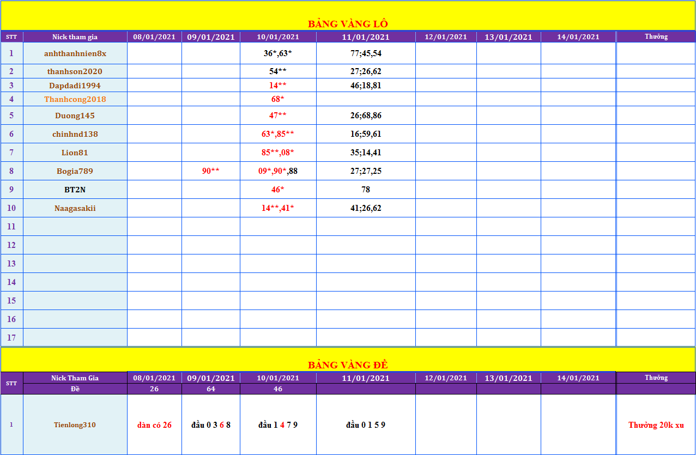Select the cell containing 36*,63*
This screenshot has height=455, width=696.
[x=278, y=53]
